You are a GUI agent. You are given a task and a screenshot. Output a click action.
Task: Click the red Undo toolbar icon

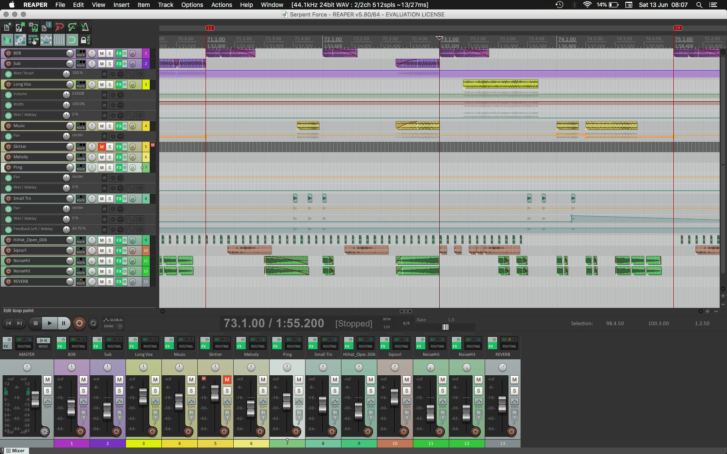click(59, 27)
